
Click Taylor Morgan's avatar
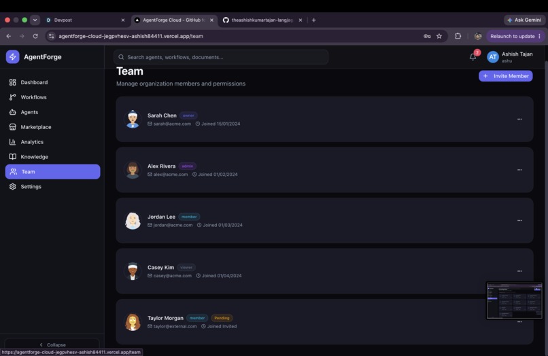133,322
